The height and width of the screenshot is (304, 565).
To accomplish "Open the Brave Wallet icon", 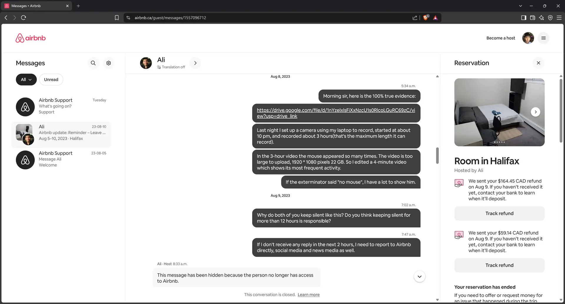I will [x=532, y=18].
